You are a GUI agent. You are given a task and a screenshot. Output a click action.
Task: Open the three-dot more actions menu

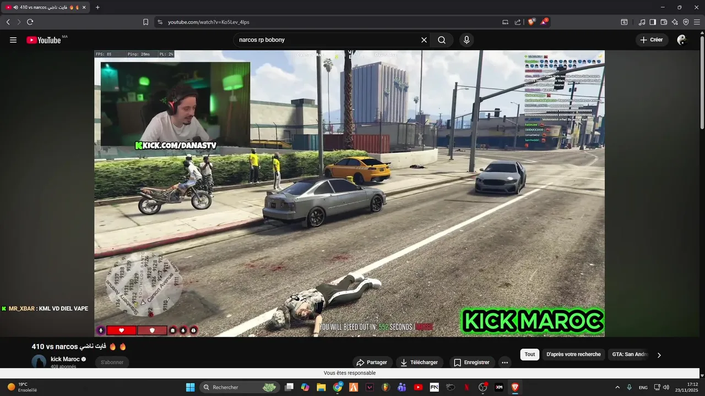pos(505,362)
